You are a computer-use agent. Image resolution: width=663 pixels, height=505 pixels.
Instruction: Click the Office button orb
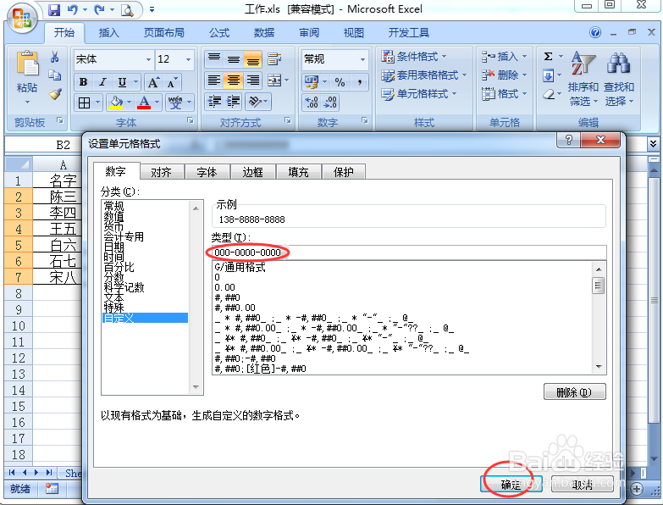(22, 18)
